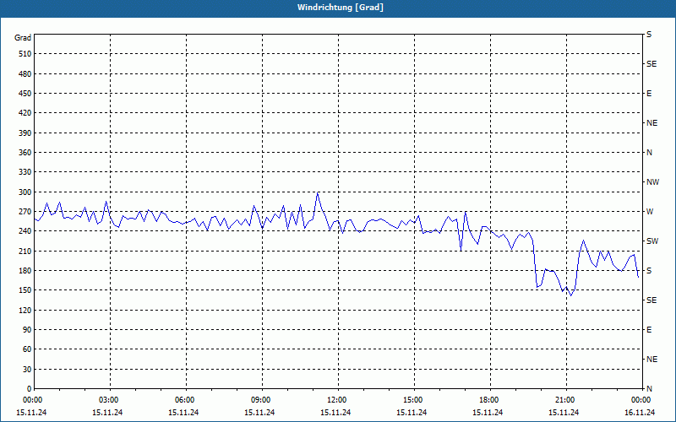Select the S compass label beside the 180 gridline
This screenshot has width=676, height=422.
tap(649, 271)
